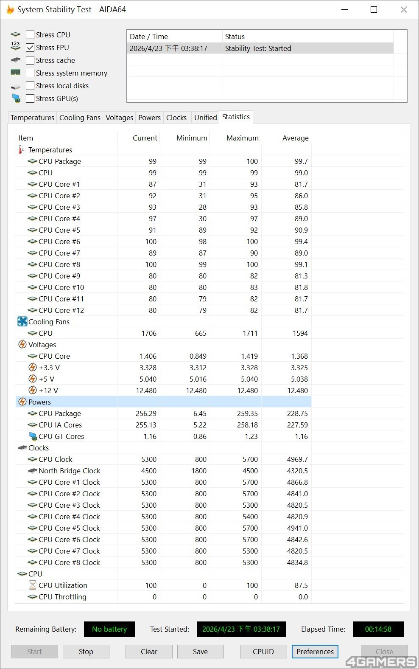Select the CPU Core #12 temperature row
Screen dimensions: 419x669
(163, 310)
